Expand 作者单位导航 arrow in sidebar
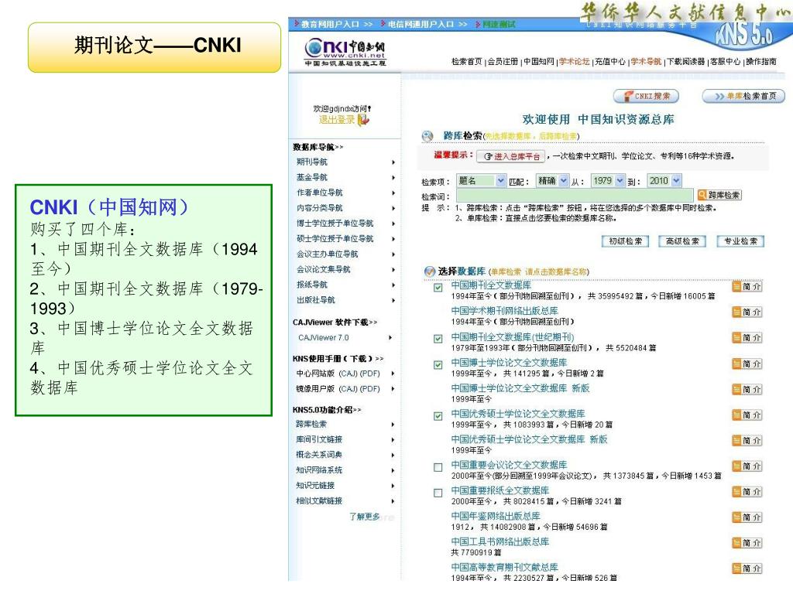The width and height of the screenshot is (793, 594). click(x=393, y=193)
